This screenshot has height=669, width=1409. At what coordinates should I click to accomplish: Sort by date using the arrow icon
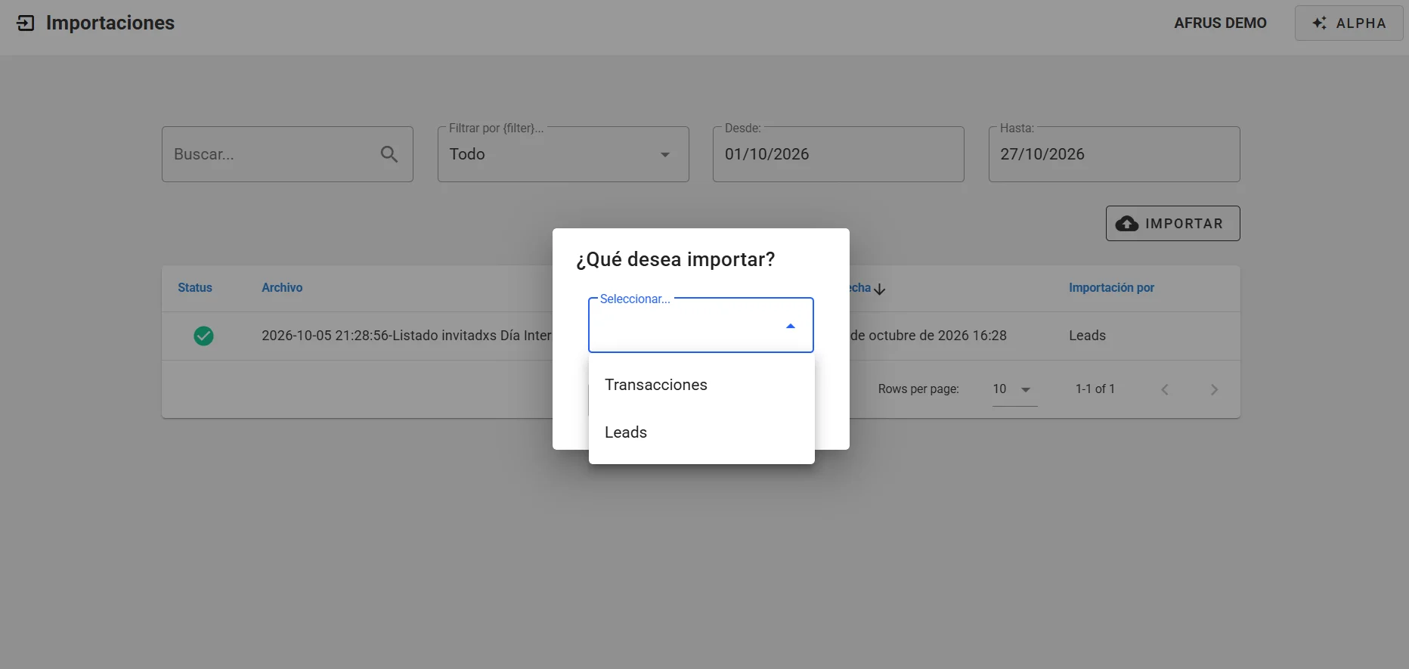point(879,289)
